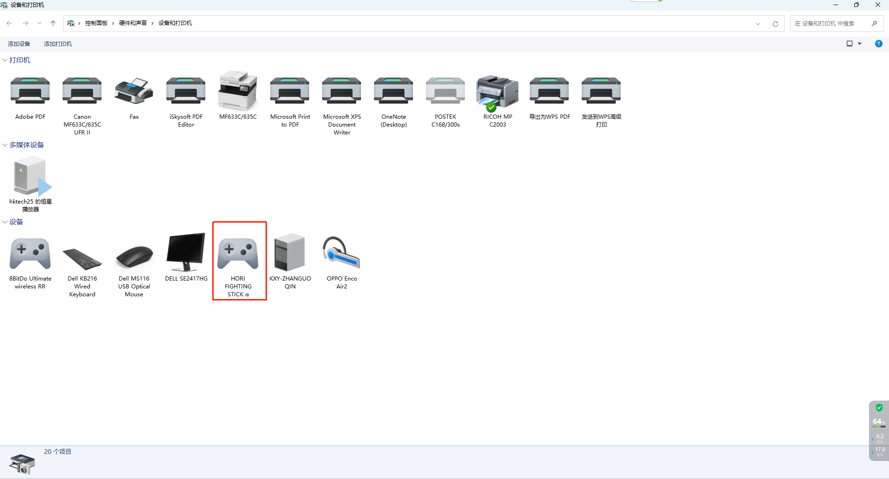Click the search magnifier icon

pos(874,24)
